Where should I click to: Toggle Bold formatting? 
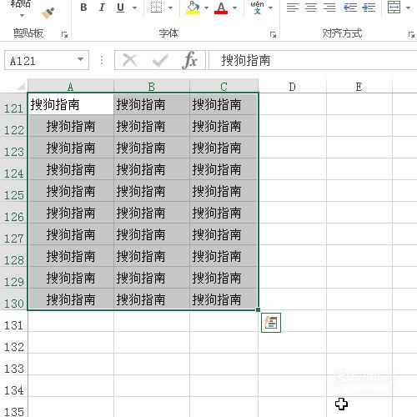83,8
